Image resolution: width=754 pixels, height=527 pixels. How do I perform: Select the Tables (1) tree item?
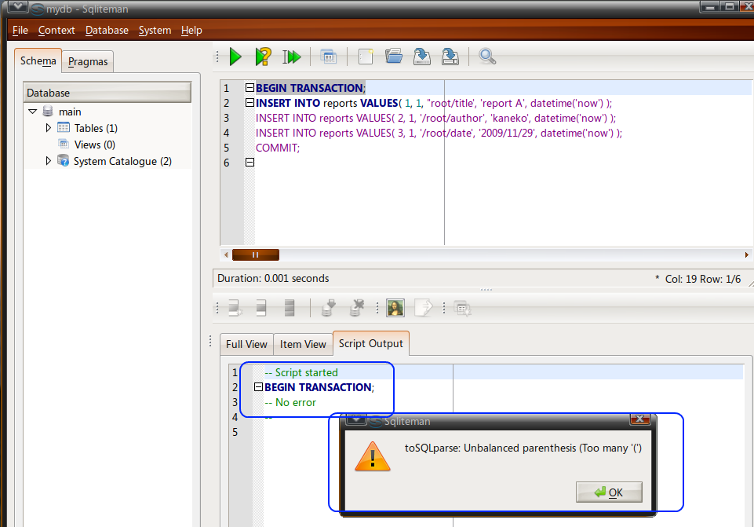point(96,128)
